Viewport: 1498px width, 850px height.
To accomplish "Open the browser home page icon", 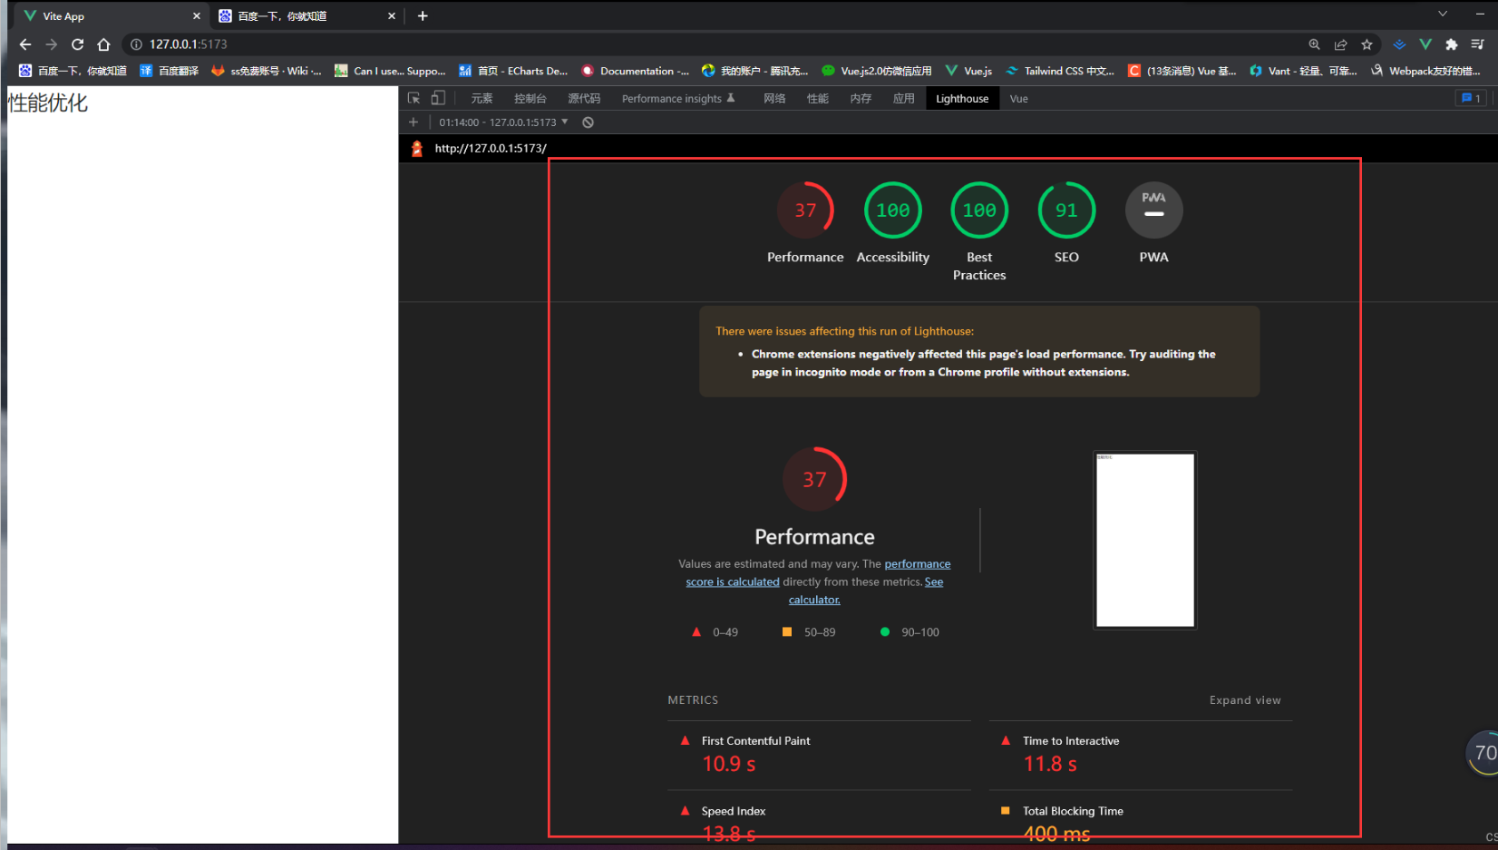I will (x=103, y=44).
